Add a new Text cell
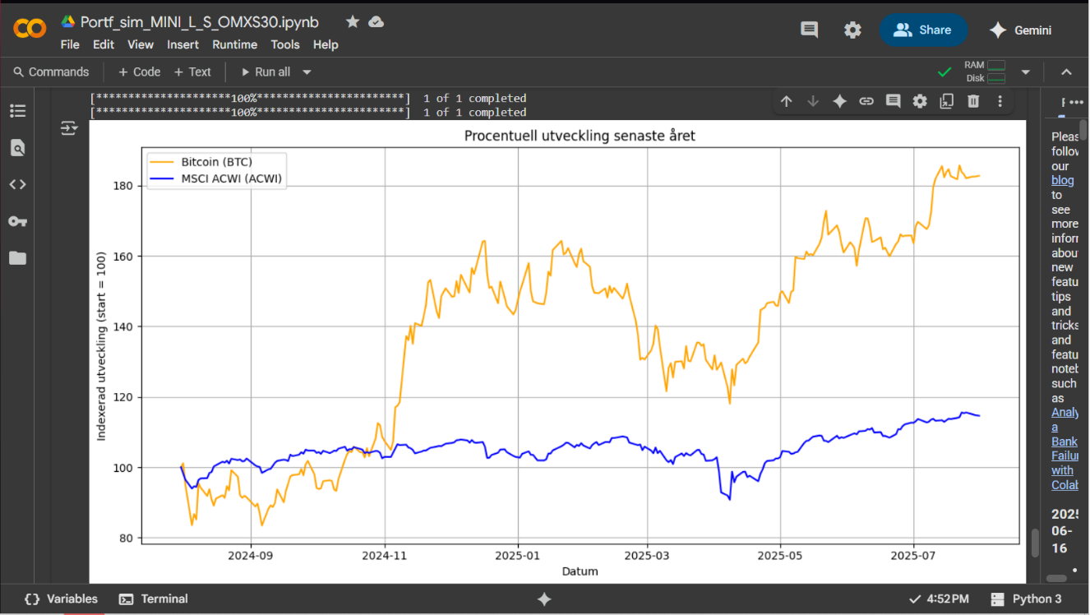The height and width of the screenshot is (615, 1090). click(192, 72)
